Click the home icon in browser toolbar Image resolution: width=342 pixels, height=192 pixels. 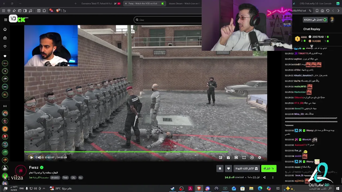tap(322, 11)
